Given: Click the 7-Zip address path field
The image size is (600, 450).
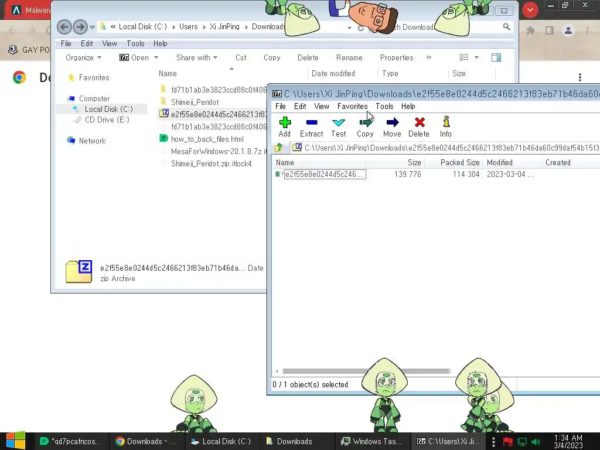Looking at the screenshot, I should (x=445, y=148).
